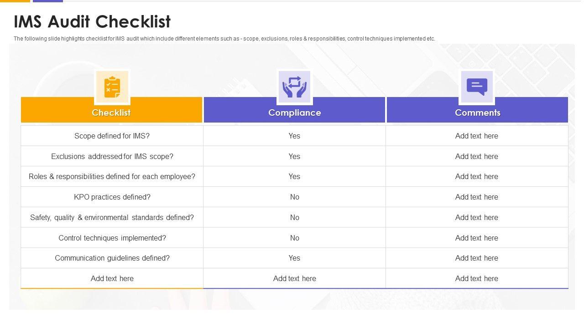Image resolution: width=584 pixels, height=328 pixels.
Task: Click the slide description subtitle text
Action: (x=224, y=39)
